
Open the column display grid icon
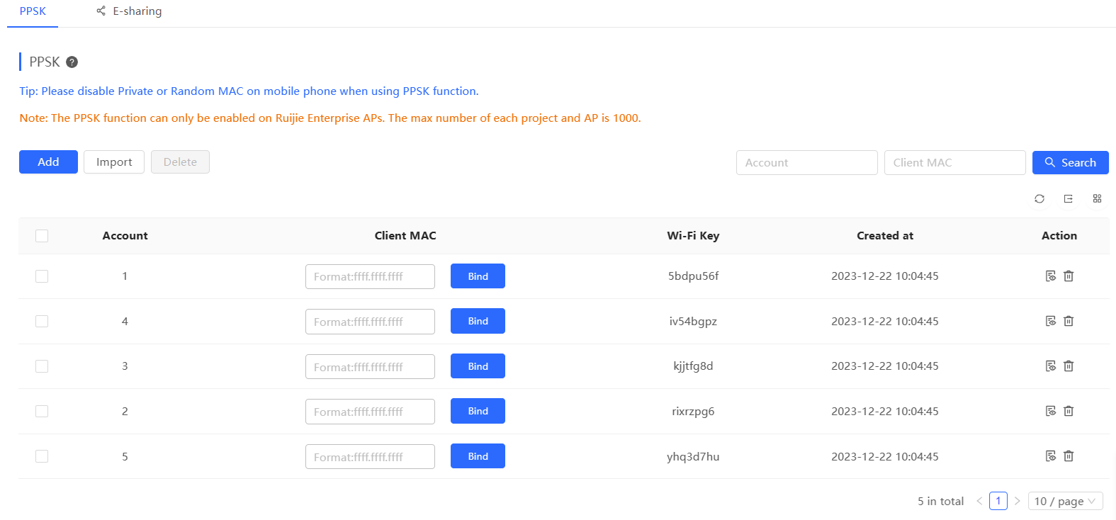[x=1097, y=199]
